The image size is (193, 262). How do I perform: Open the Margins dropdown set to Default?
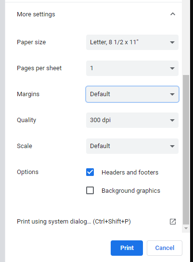(x=132, y=94)
